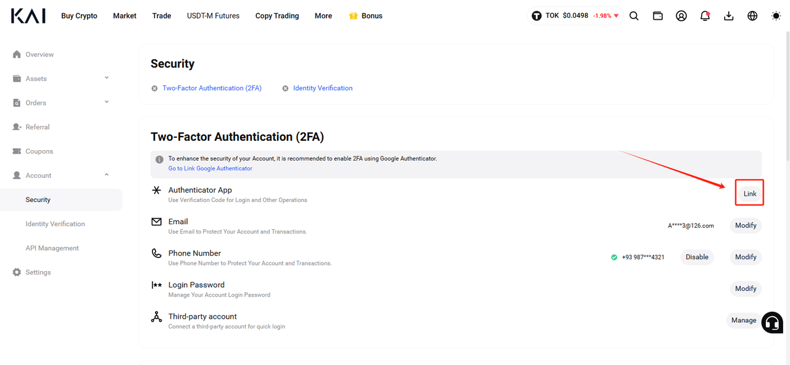The height and width of the screenshot is (365, 790).
Task: Click the Phone Number handset icon
Action: point(157,253)
